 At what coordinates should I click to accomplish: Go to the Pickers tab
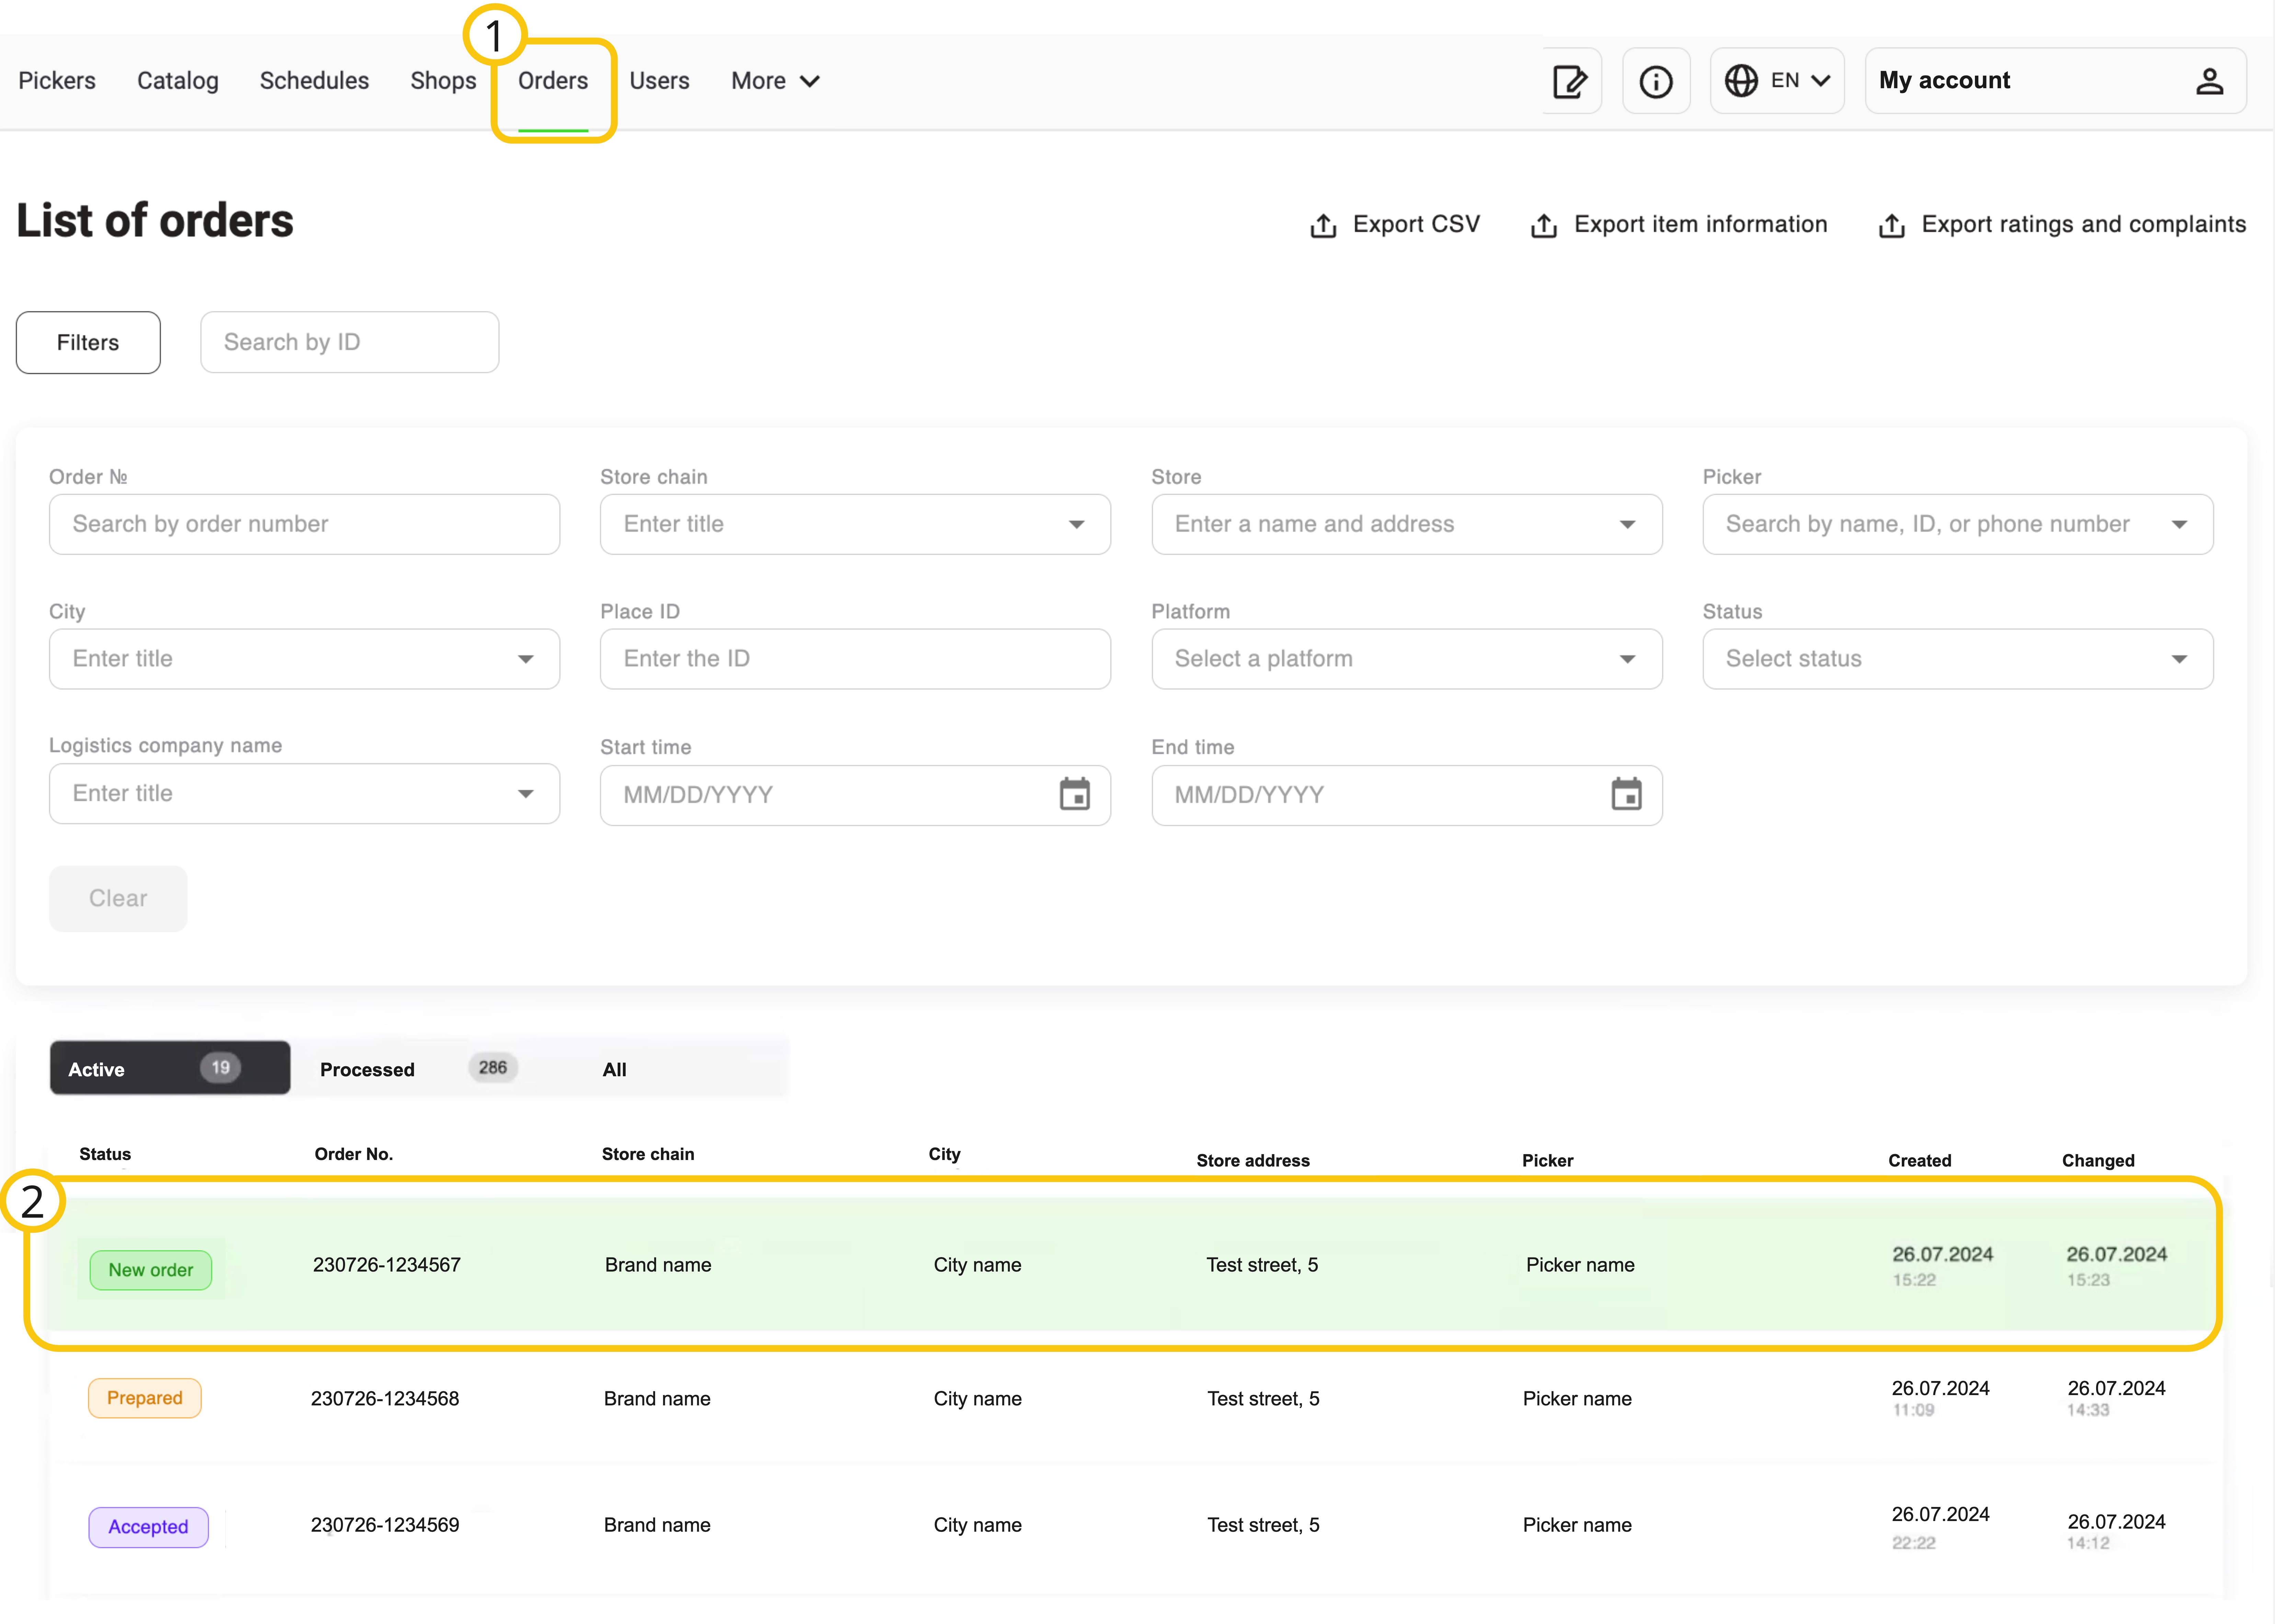[x=57, y=81]
